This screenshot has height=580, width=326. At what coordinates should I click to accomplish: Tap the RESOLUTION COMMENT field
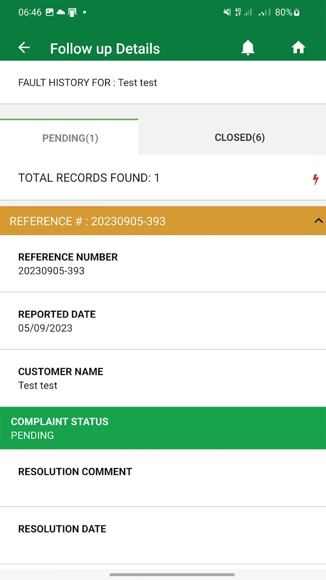[x=163, y=478]
